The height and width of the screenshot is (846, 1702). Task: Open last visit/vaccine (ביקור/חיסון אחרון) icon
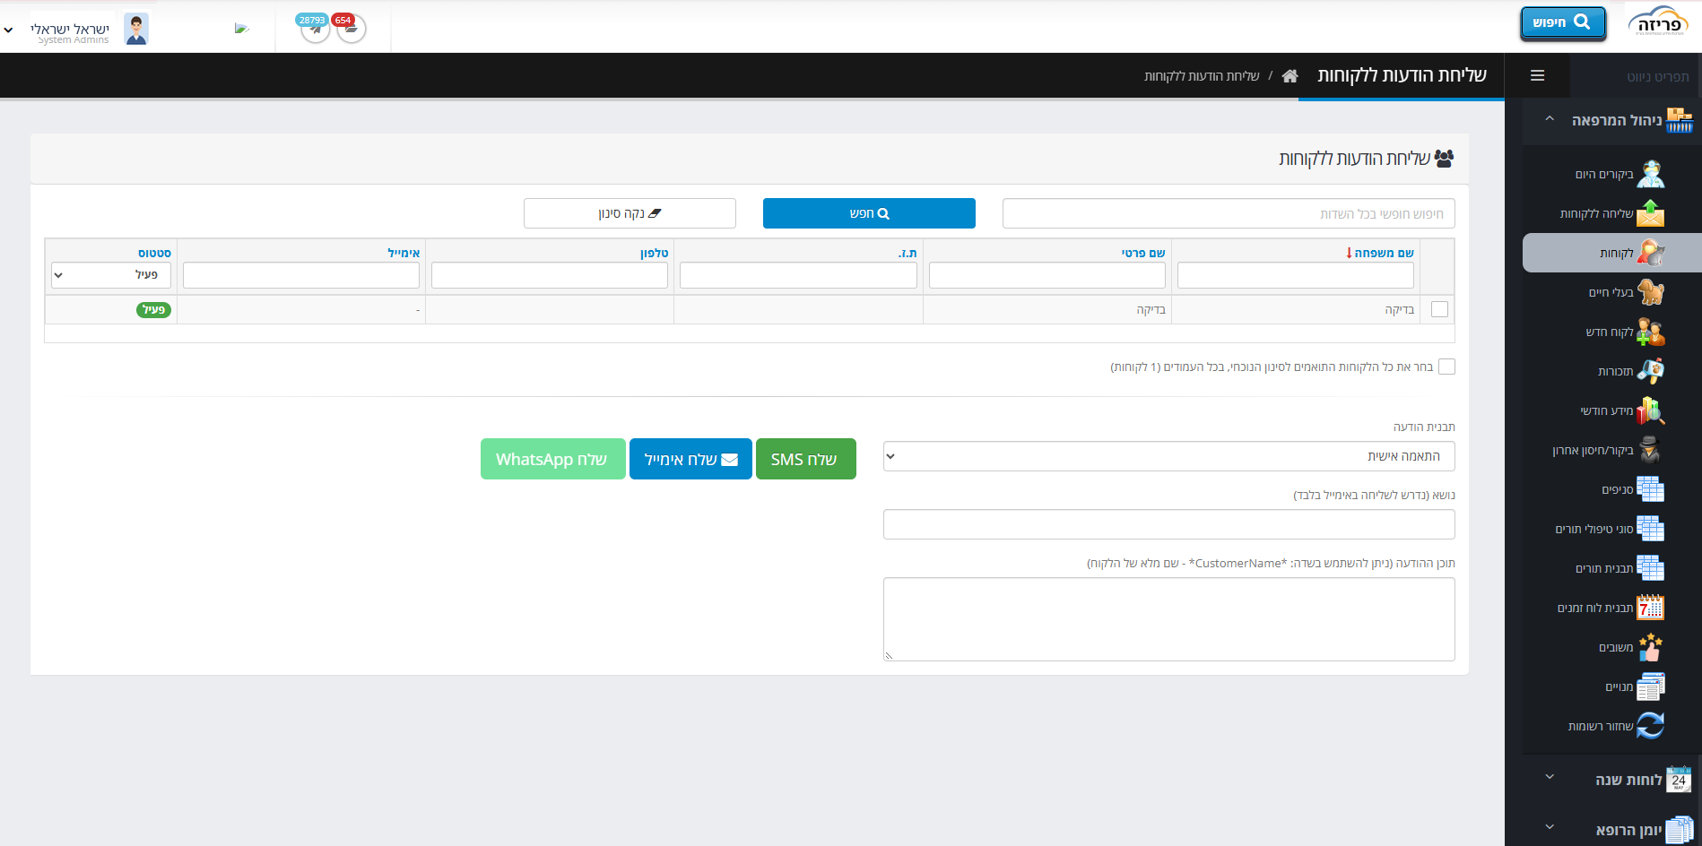(x=1650, y=450)
